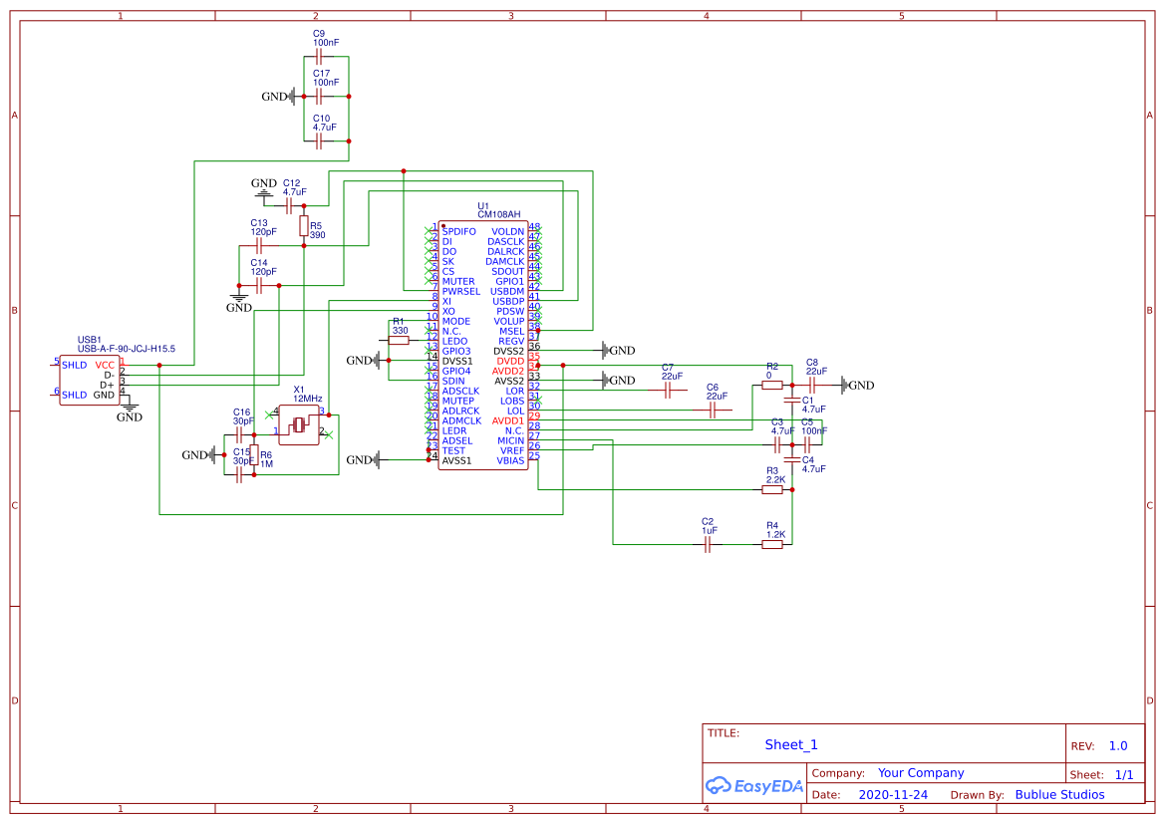Select the USBDM pin label on U1
The width and height of the screenshot is (1165, 824).
[507, 291]
